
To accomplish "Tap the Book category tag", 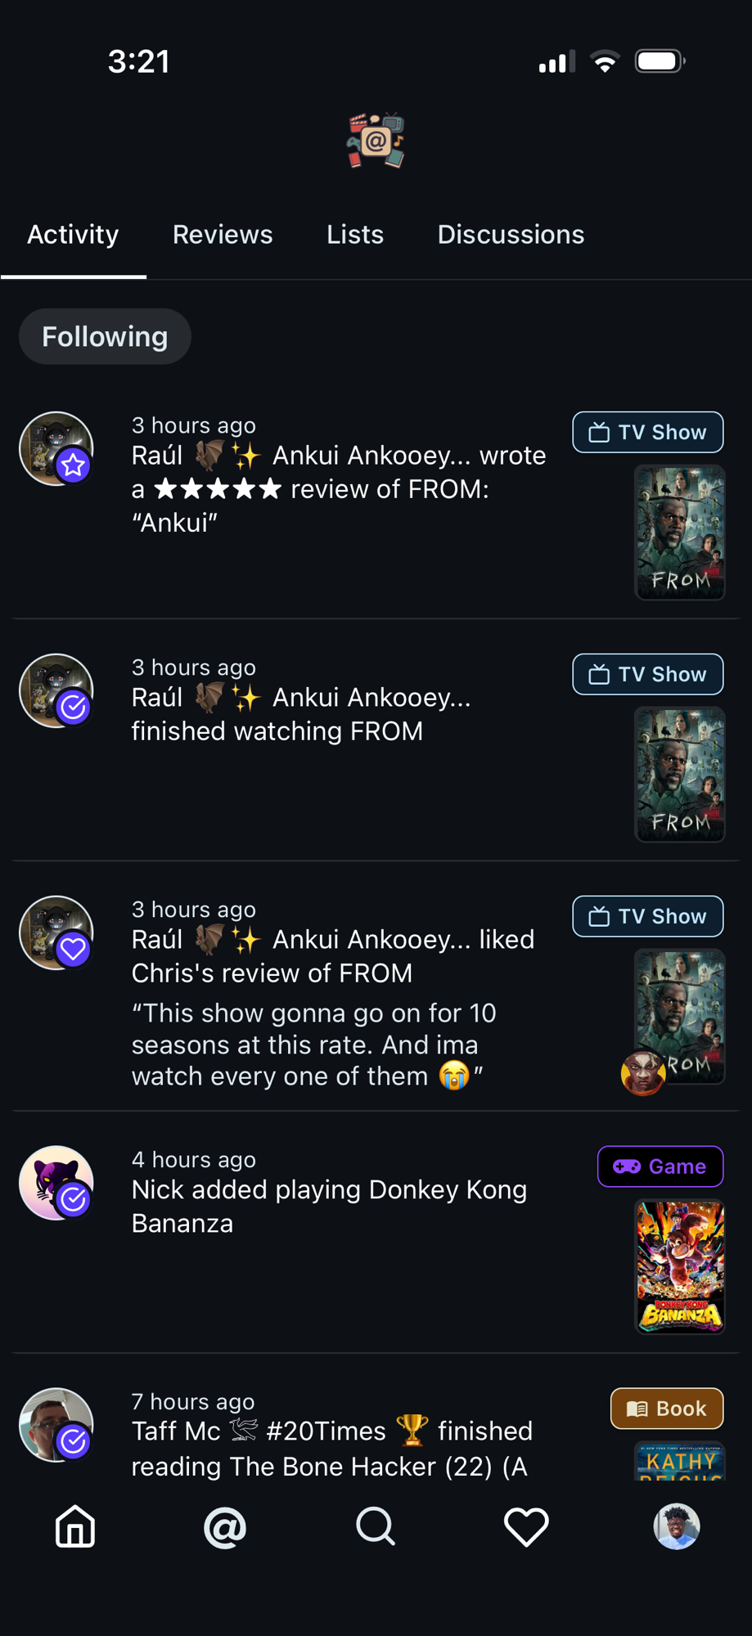I will (667, 1409).
